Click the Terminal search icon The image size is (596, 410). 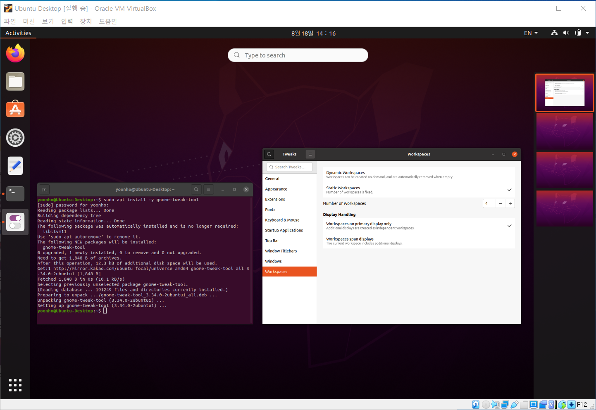click(196, 189)
